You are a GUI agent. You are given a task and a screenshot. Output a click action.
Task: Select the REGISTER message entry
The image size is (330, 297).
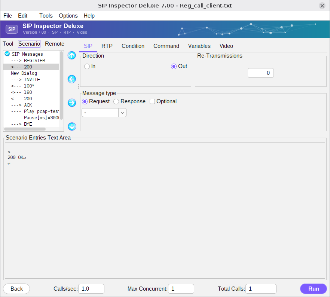click(31, 61)
